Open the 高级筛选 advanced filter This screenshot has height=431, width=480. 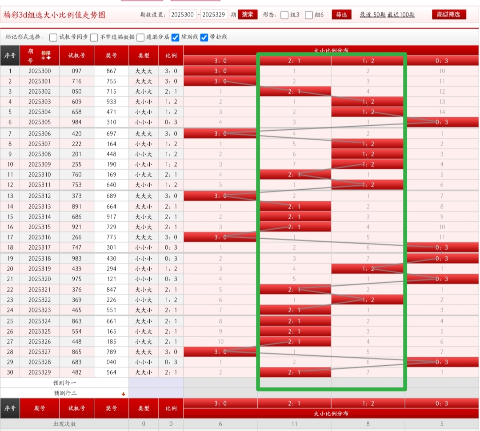pos(449,14)
